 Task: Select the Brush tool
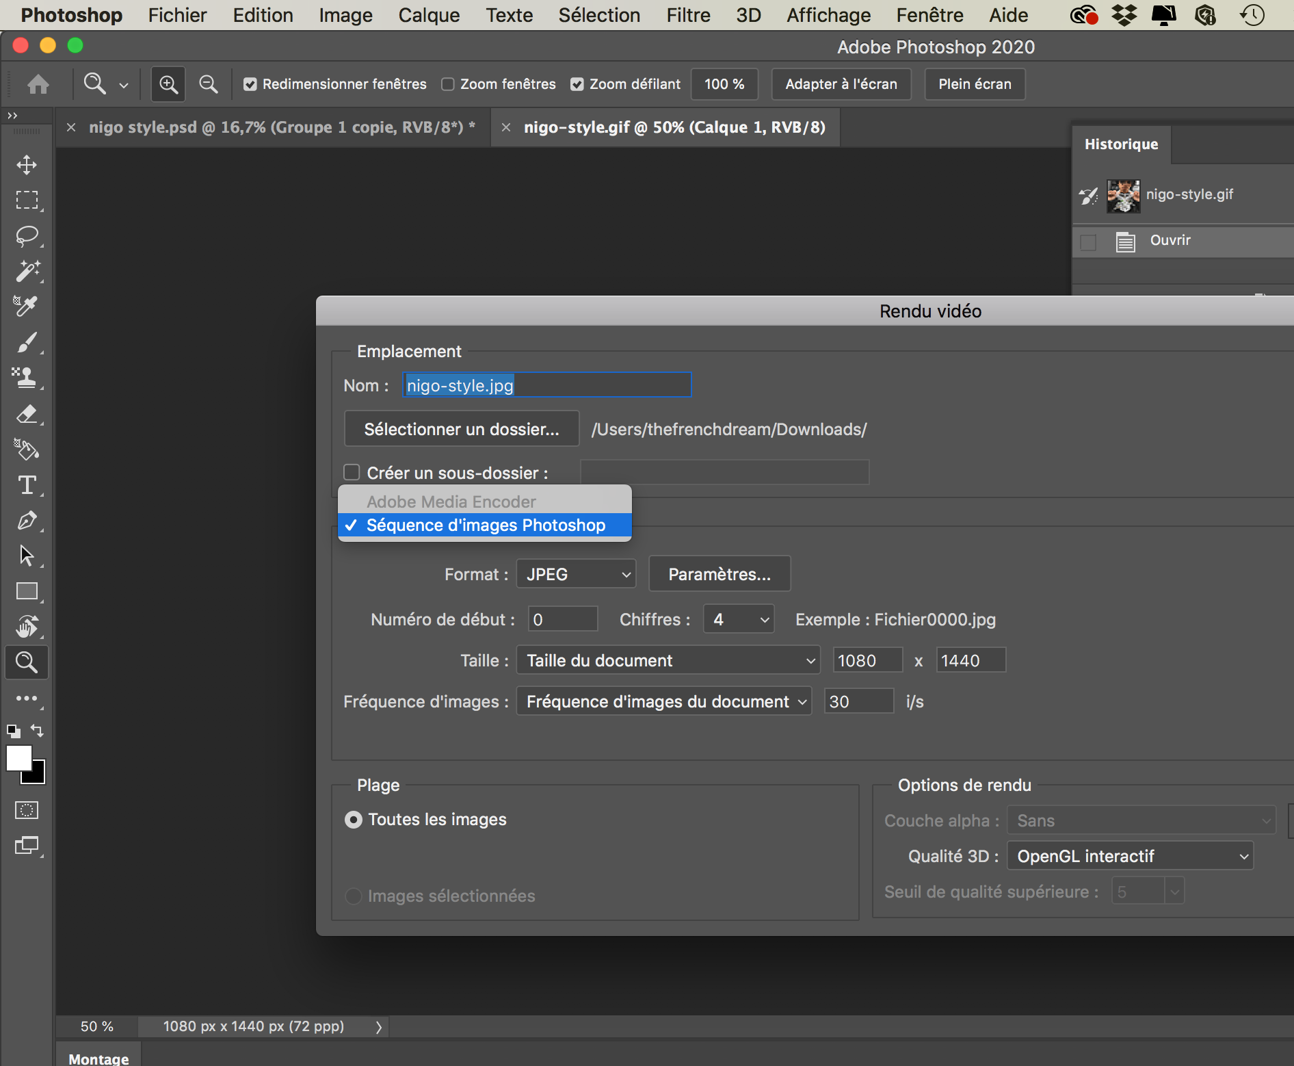pyautogui.click(x=27, y=343)
